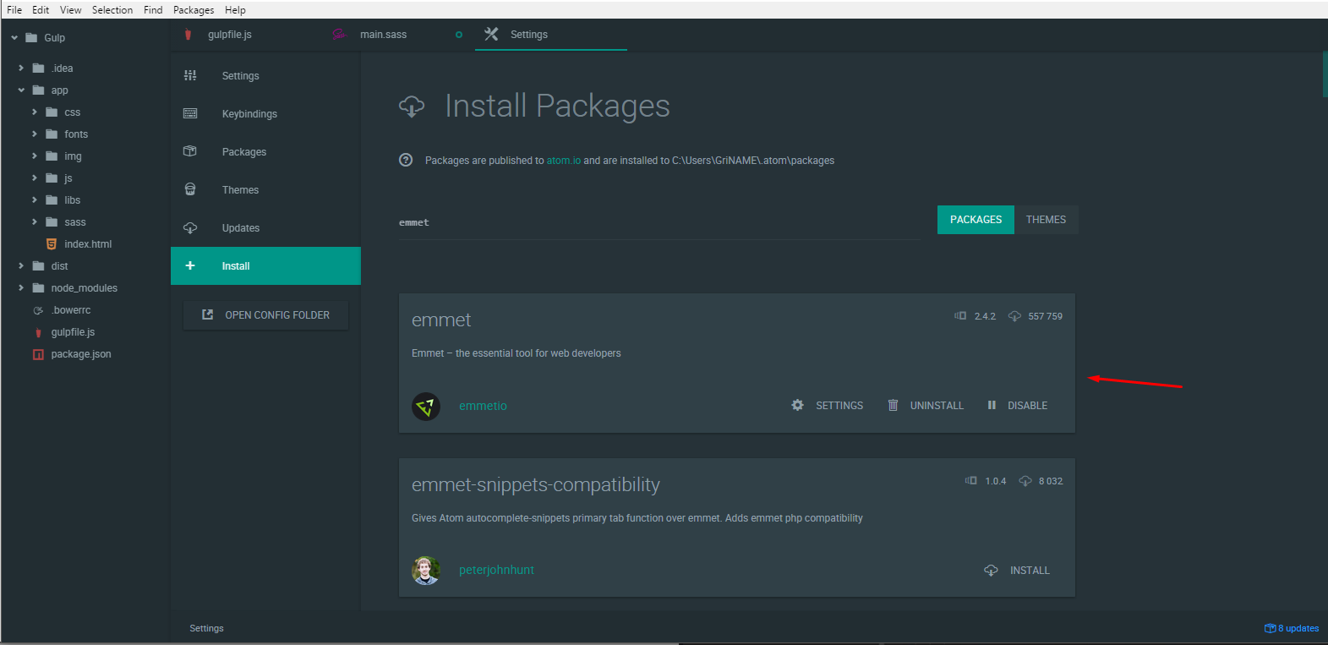Image resolution: width=1328 pixels, height=645 pixels.
Task: Open the Selection menu
Action: pyautogui.click(x=112, y=10)
